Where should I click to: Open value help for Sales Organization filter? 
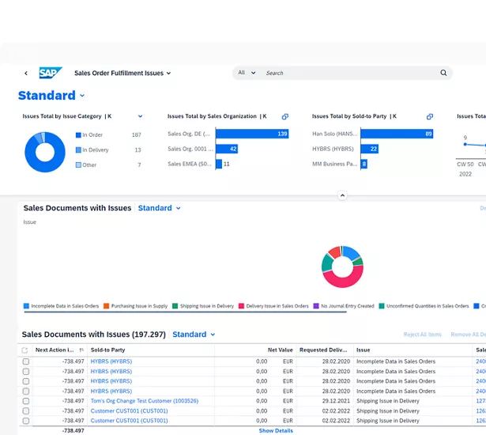click(285, 116)
